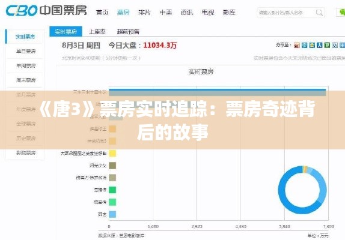Click the 8月3日 周四 date text
This screenshot has width=345, height=240.
pyautogui.click(x=81, y=46)
